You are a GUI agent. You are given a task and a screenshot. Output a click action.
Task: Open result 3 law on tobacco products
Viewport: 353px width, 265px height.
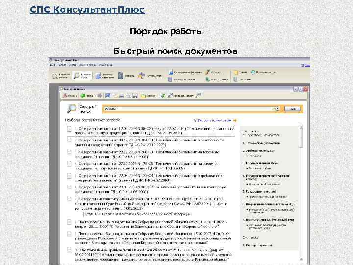[x=147, y=154]
